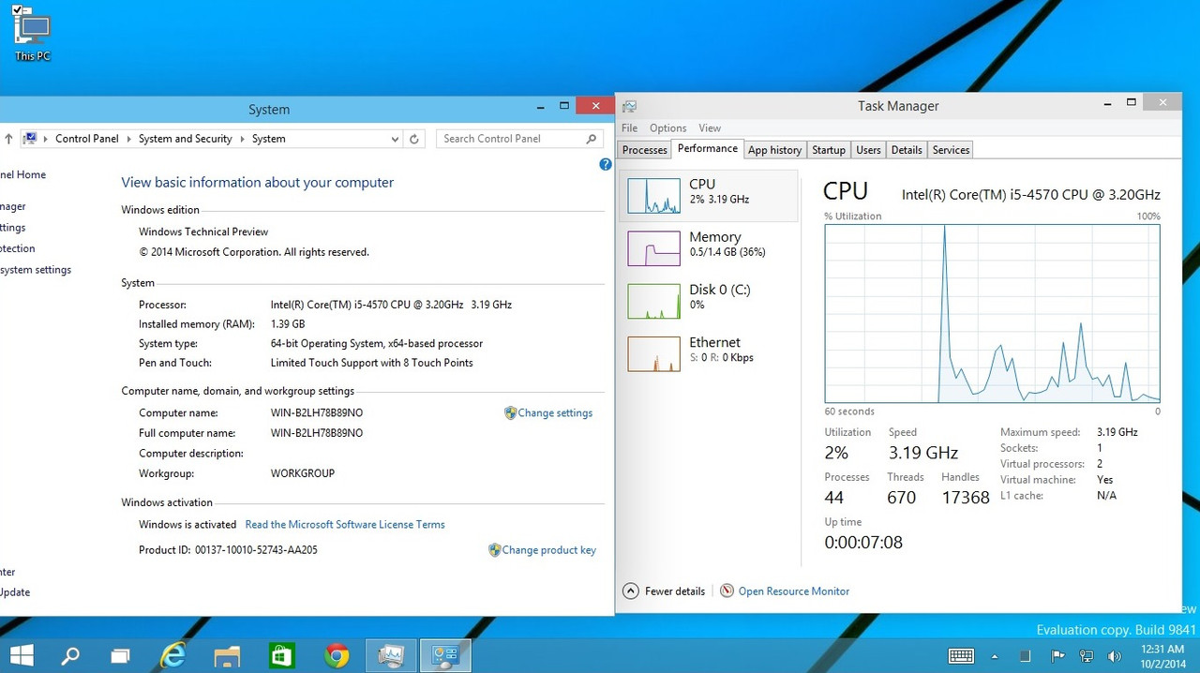This screenshot has height=673, width=1200.
Task: Click the Change product key link
Action: [x=548, y=550]
